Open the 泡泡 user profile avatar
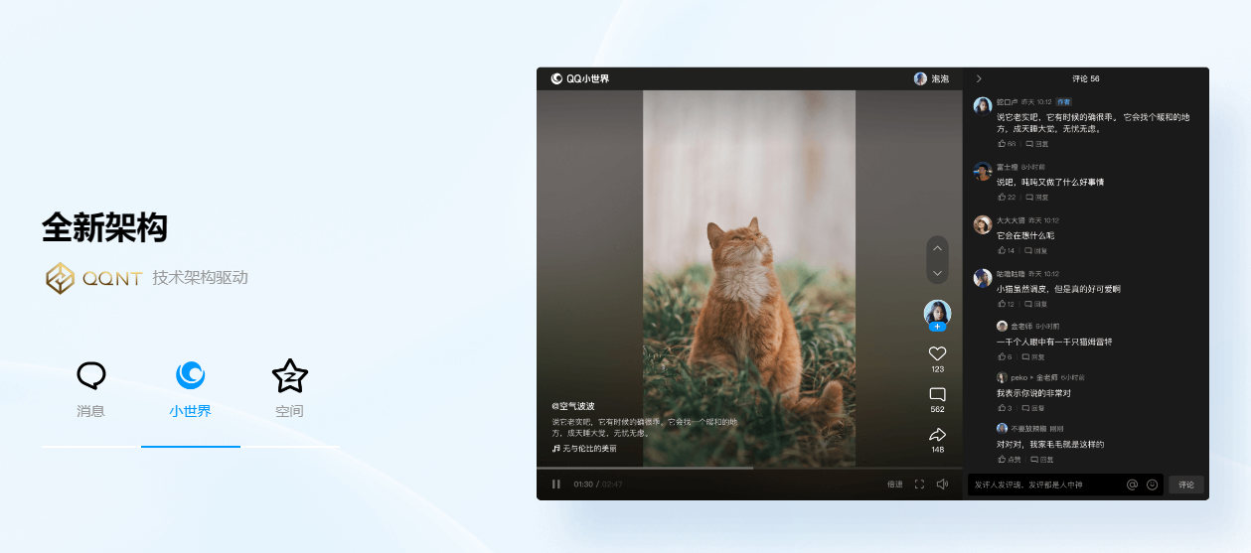The image size is (1251, 553). pyautogui.click(x=920, y=78)
